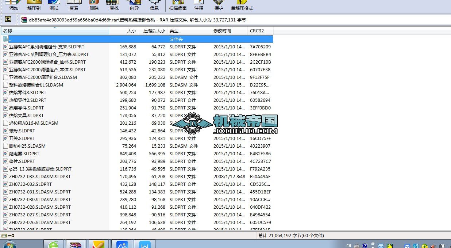The image size is (451, 248).
Task: Click CRC32 value E4B2E586
Action: pyautogui.click(x=260, y=153)
